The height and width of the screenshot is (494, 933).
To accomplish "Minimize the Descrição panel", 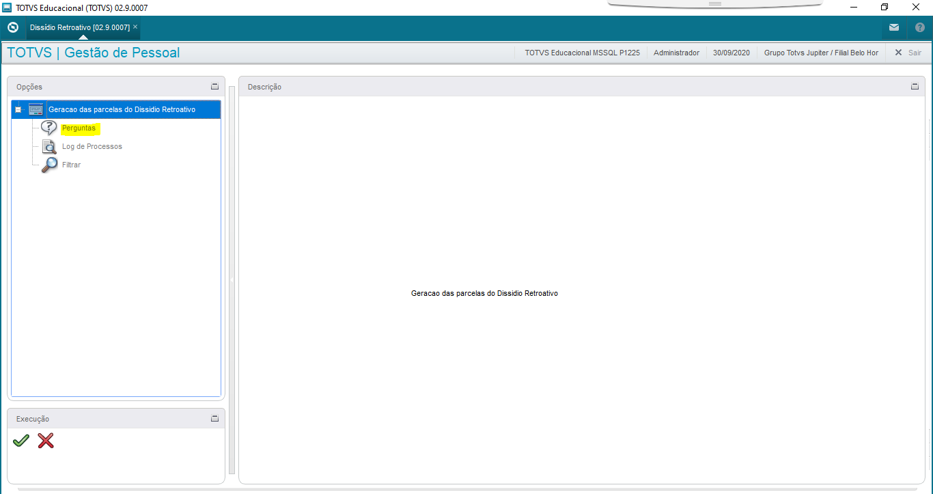I will coord(915,87).
